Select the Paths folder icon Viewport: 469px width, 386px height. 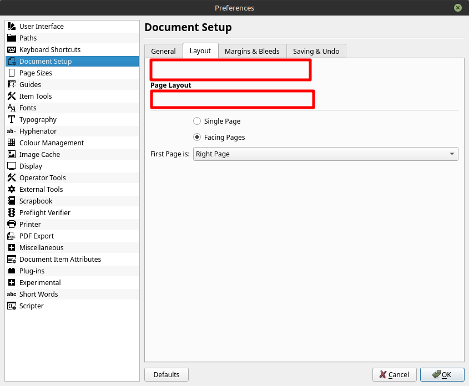[12, 38]
